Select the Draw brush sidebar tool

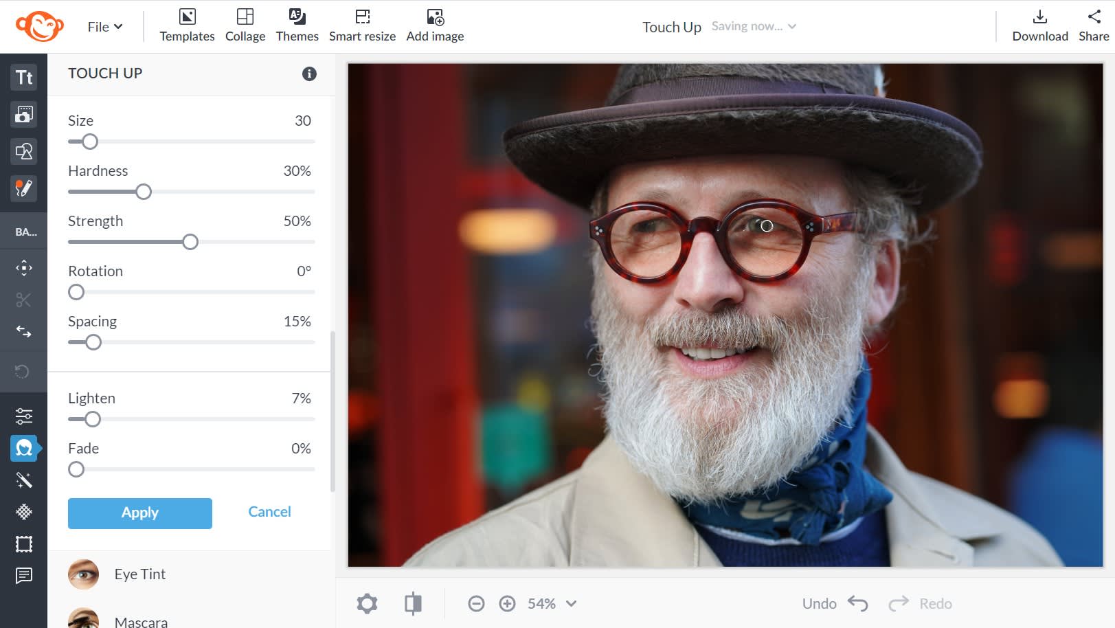click(24, 188)
